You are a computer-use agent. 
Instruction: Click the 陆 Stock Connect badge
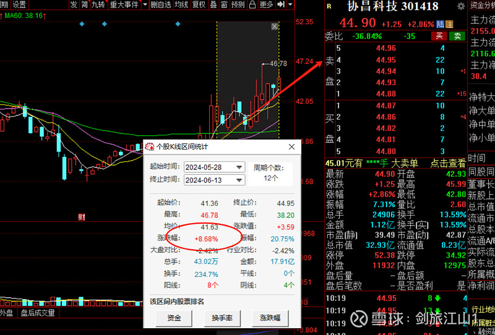click(440, 24)
